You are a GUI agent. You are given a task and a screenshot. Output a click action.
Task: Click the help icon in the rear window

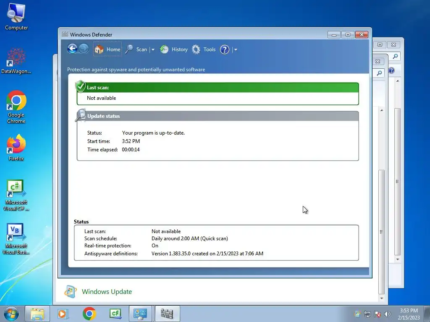point(391,70)
